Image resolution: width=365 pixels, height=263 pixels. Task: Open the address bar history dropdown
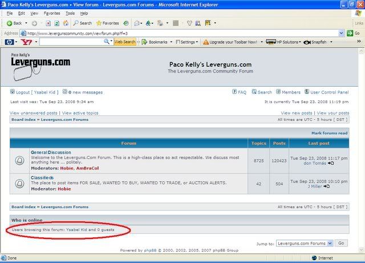pyautogui.click(x=341, y=33)
